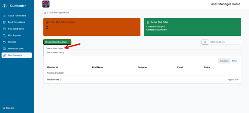Click the Previous page button
249x113 pixels.
coord(224,61)
